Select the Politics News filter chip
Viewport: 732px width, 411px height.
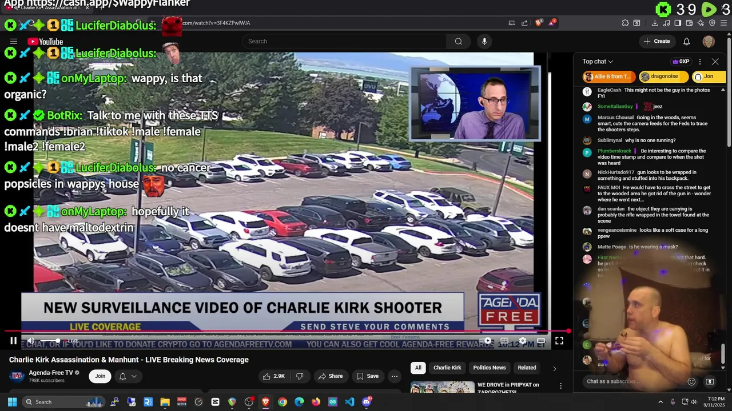coord(490,368)
